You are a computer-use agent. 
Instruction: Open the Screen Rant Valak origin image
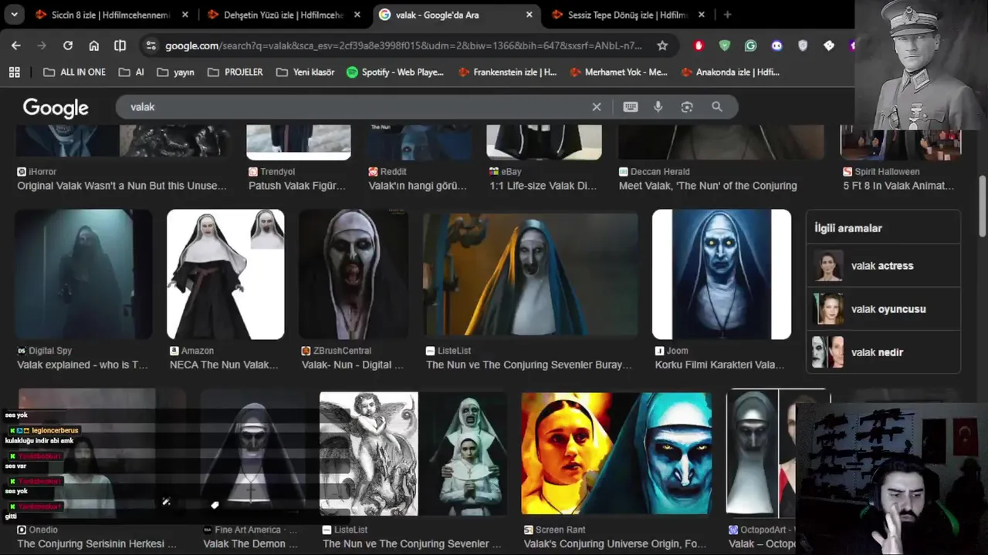[x=617, y=453]
